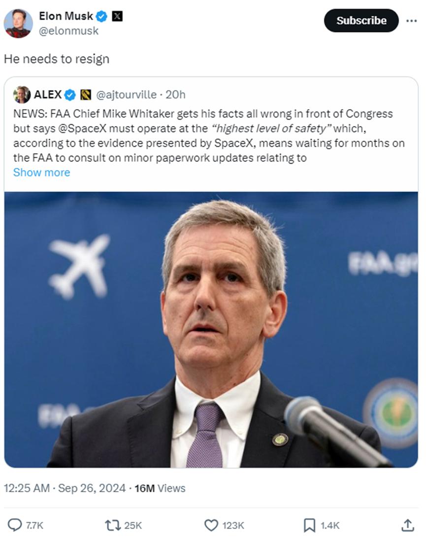The height and width of the screenshot is (539, 426).
Task: Click the 16M Views count
Action: point(160,488)
